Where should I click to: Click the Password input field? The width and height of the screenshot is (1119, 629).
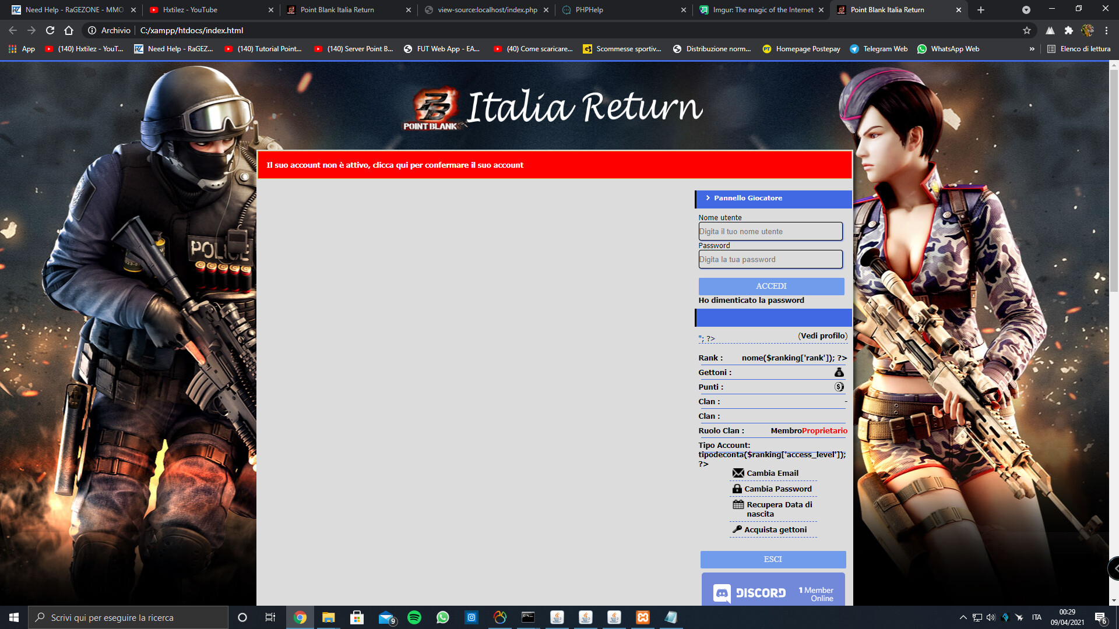click(770, 259)
